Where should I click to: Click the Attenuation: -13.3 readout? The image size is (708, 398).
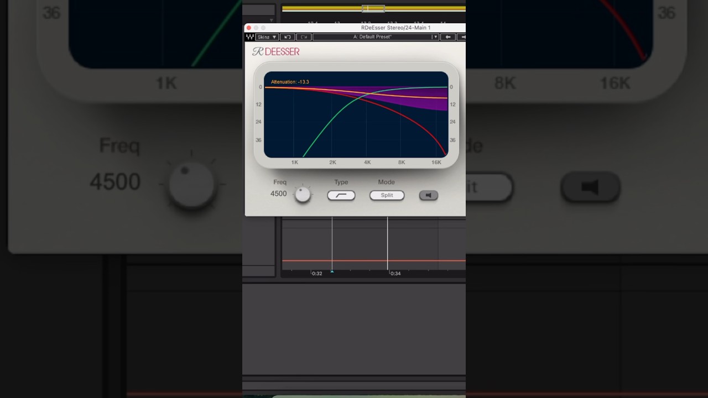point(290,82)
